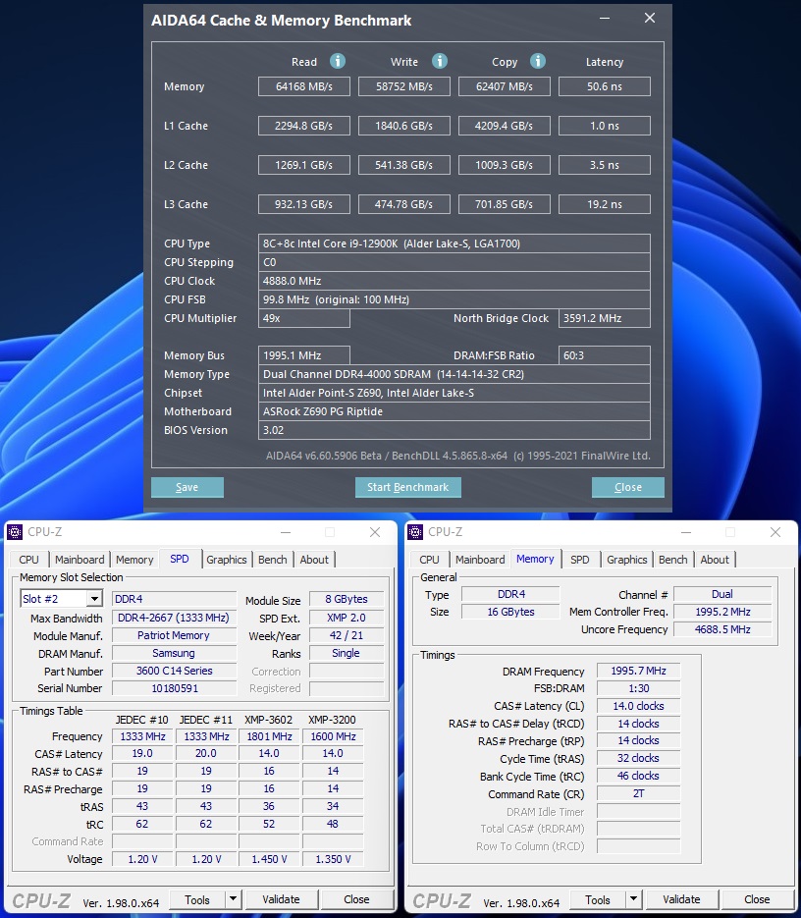The width and height of the screenshot is (801, 918).
Task: Open About tab in right CPU-Z
Action: [x=715, y=560]
